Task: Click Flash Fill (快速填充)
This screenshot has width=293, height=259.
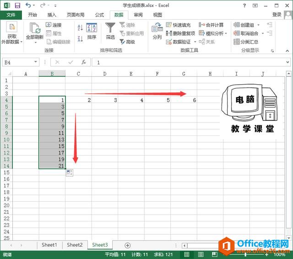Action: click(178, 25)
